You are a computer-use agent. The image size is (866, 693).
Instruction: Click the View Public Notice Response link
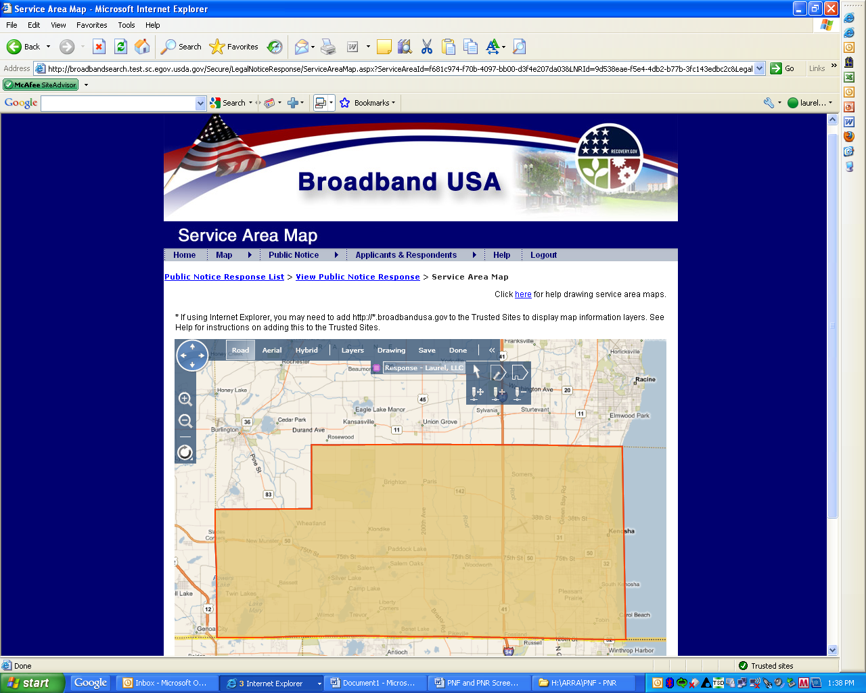click(x=357, y=277)
